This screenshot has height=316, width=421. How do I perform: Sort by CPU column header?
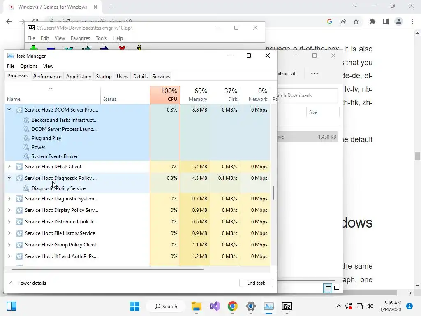(165, 95)
